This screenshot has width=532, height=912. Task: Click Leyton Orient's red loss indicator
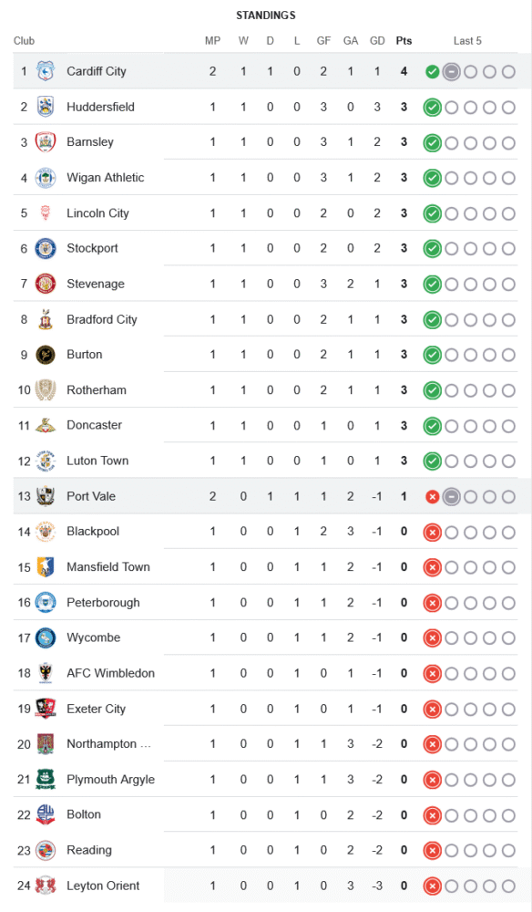tap(432, 886)
